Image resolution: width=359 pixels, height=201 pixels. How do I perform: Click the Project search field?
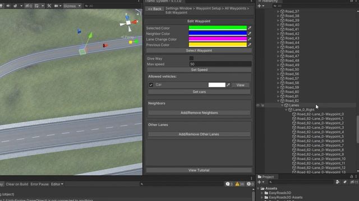click(x=301, y=182)
